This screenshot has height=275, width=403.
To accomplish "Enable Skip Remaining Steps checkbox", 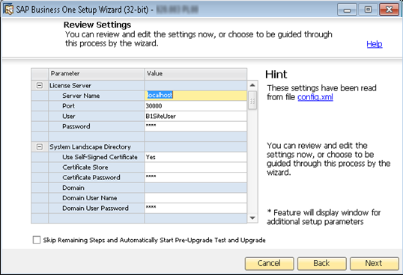I will pos(37,240).
